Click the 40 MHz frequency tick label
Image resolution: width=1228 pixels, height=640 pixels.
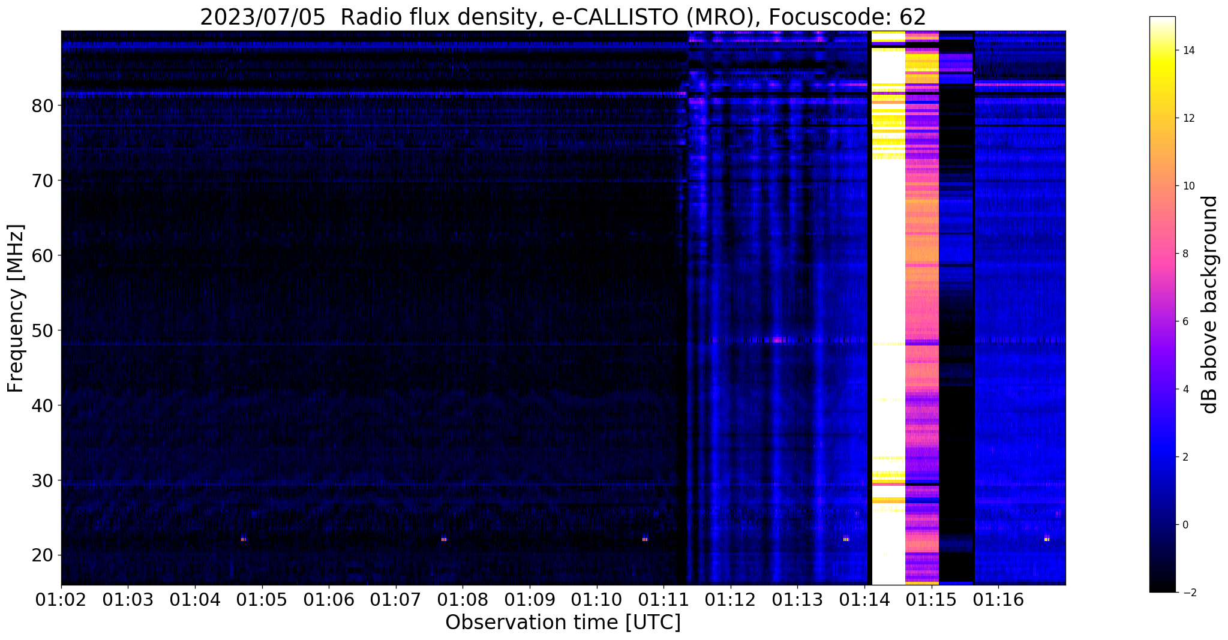43,405
